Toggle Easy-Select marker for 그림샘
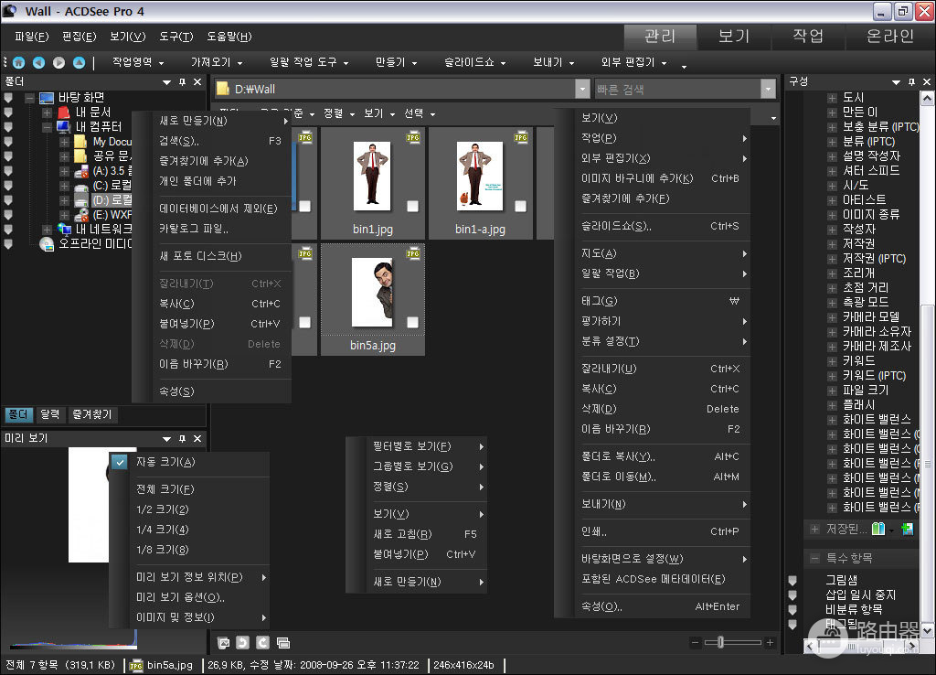This screenshot has width=936, height=675. 792,580
